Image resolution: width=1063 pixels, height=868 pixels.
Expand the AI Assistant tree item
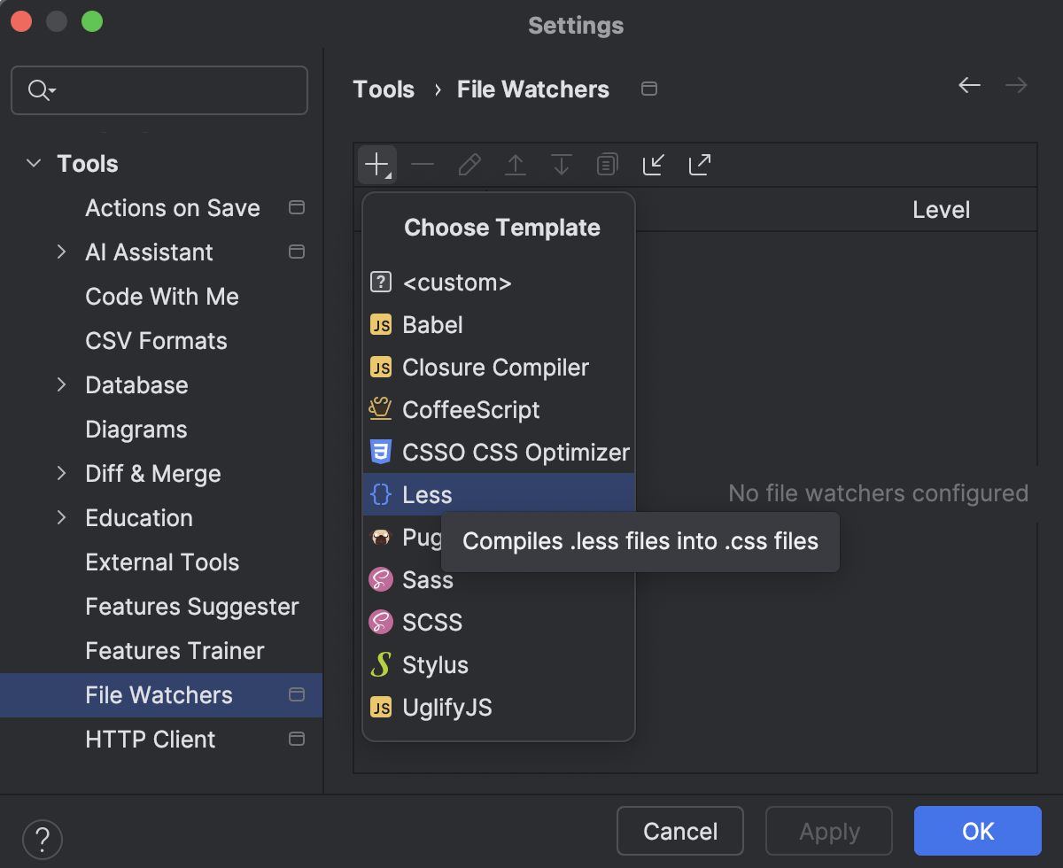60,252
